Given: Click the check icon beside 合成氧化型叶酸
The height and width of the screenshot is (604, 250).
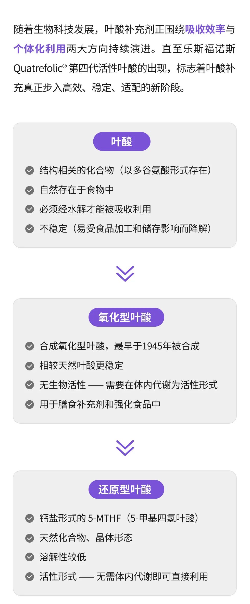Looking at the screenshot, I should point(30,346).
